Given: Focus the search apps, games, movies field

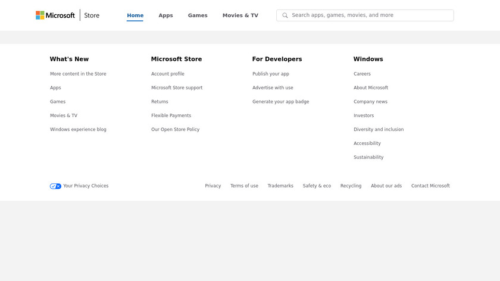Looking at the screenshot, I should click(x=365, y=15).
